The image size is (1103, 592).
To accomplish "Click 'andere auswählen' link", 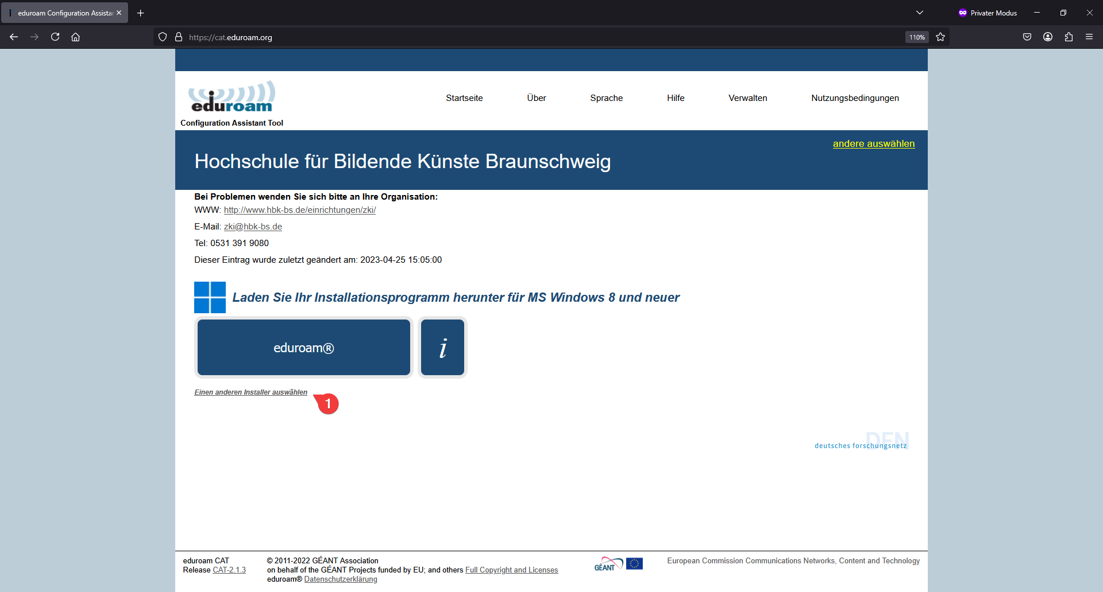I will coord(873,144).
